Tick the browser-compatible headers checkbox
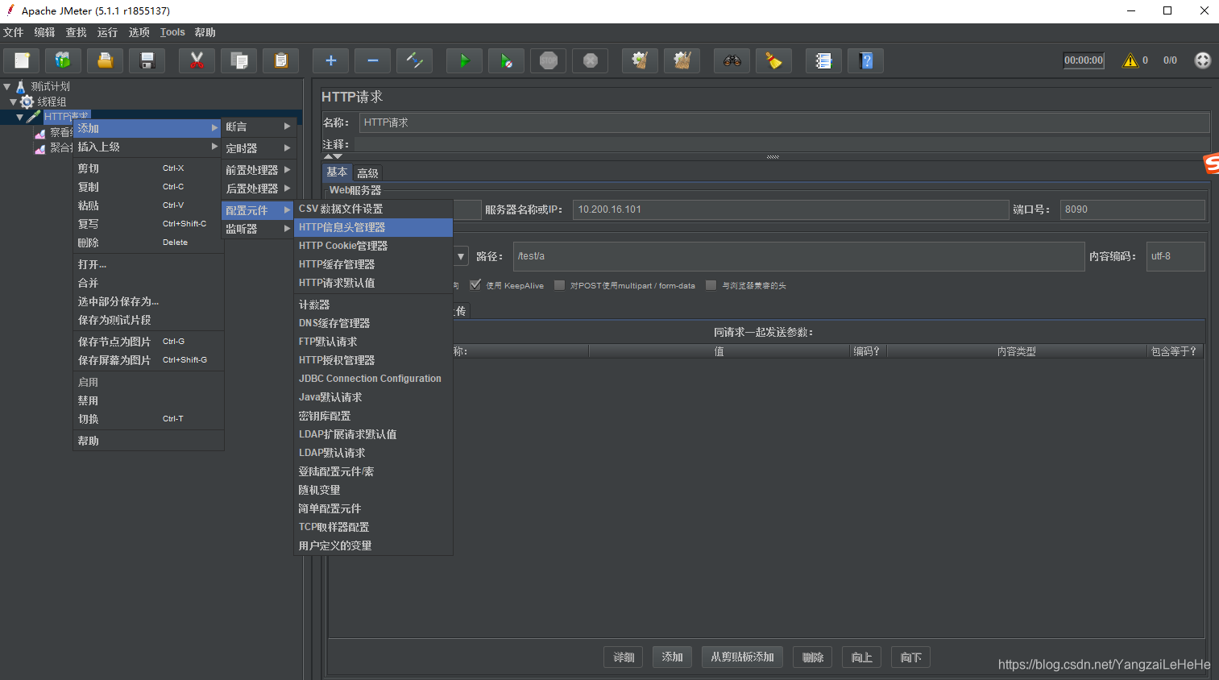 pyautogui.click(x=711, y=285)
